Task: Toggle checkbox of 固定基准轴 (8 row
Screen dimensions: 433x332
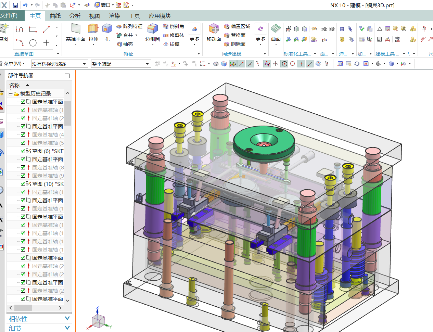Action: [x=23, y=167]
